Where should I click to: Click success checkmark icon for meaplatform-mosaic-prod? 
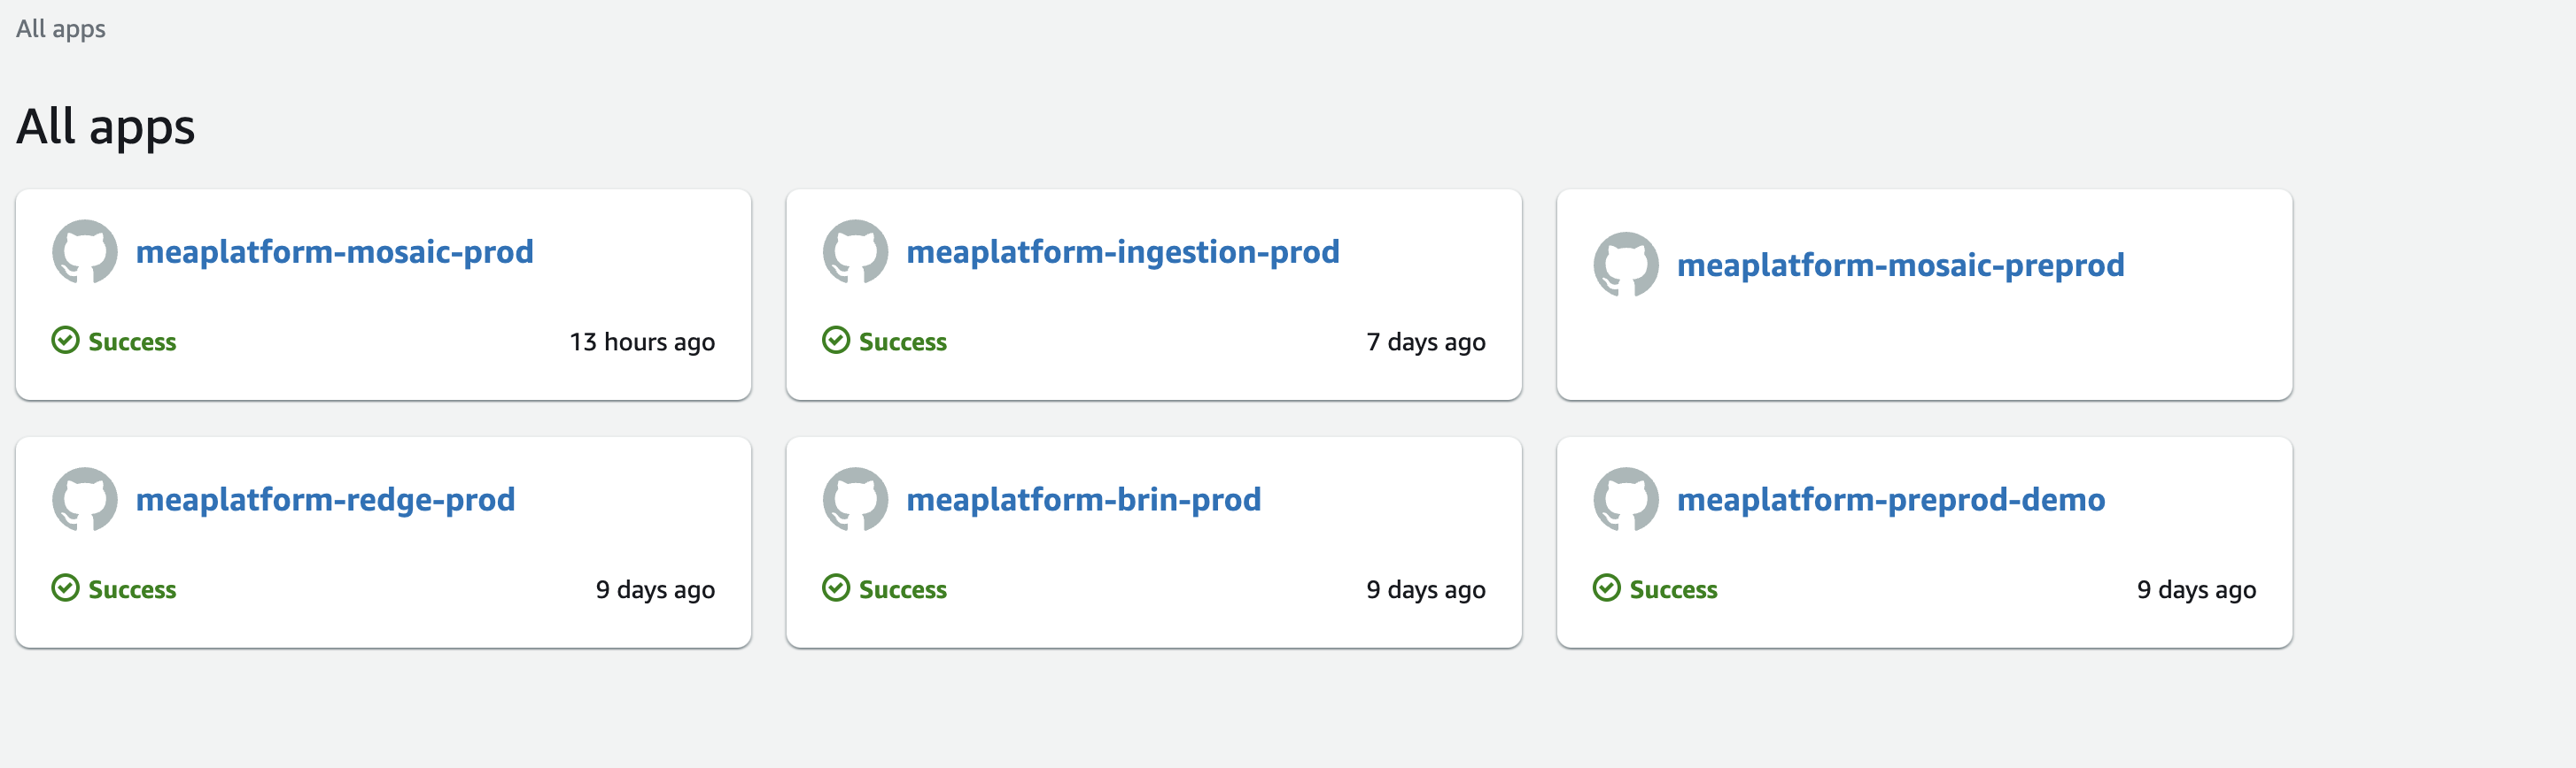tap(65, 341)
